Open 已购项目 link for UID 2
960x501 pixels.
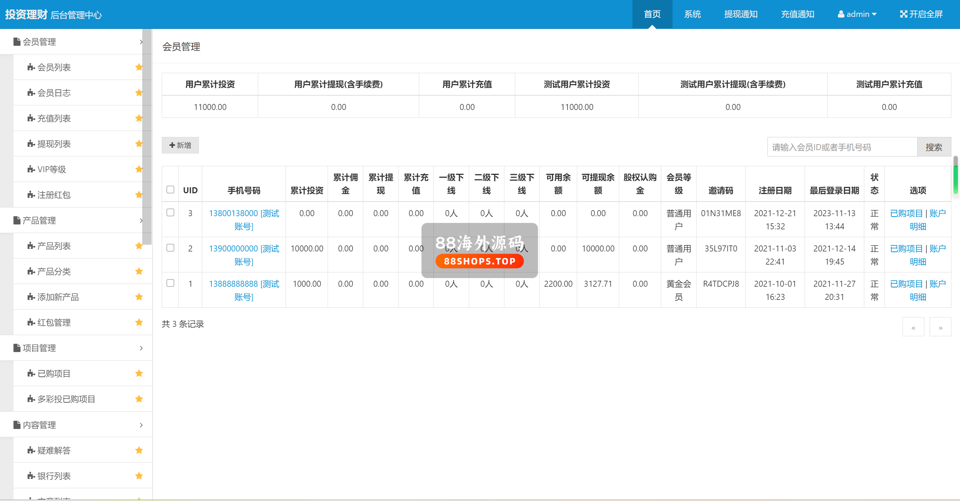pyautogui.click(x=906, y=248)
